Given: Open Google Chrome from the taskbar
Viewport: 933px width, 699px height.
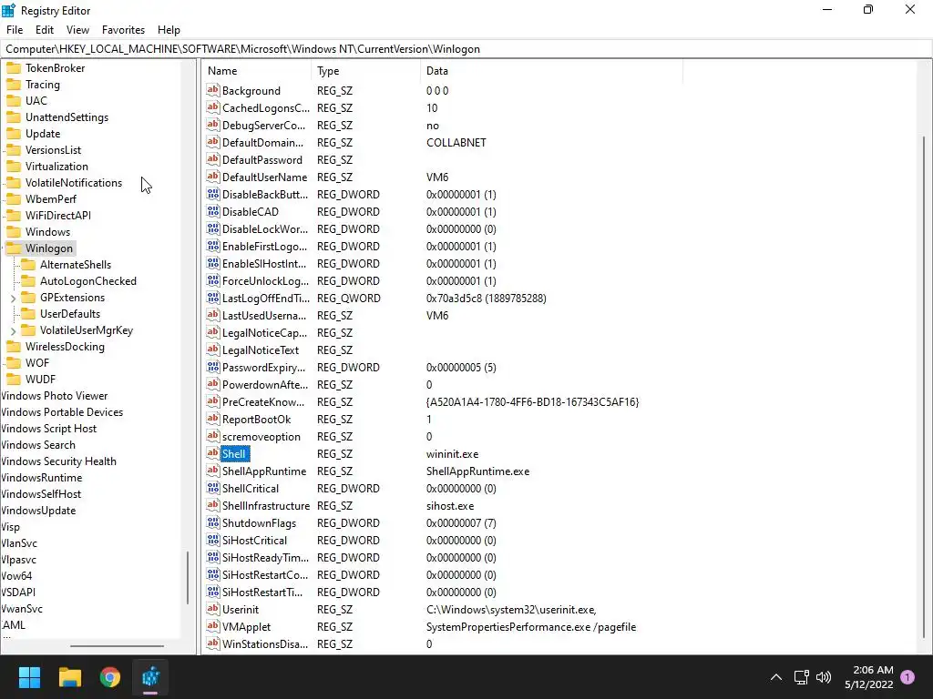Looking at the screenshot, I should point(110,677).
